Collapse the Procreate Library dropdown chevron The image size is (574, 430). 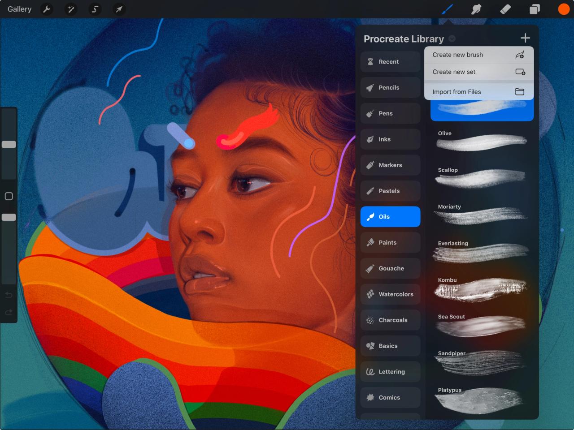coord(452,39)
